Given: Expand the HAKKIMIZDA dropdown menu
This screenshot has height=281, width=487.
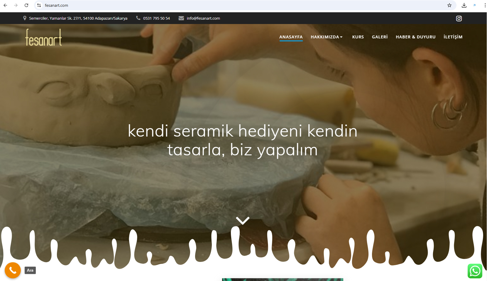Looking at the screenshot, I should point(327,37).
